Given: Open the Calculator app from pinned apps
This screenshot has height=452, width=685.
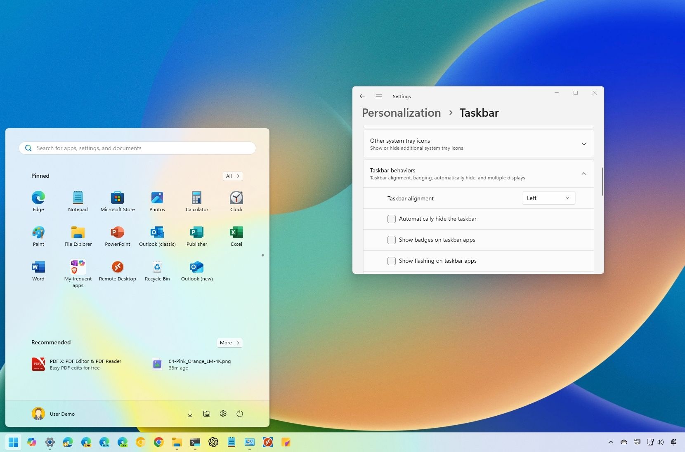Looking at the screenshot, I should point(196,201).
